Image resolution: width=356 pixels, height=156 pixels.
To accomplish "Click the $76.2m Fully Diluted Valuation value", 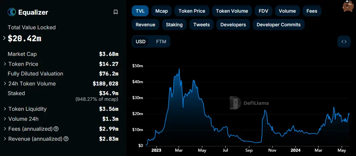I will click(x=109, y=74).
